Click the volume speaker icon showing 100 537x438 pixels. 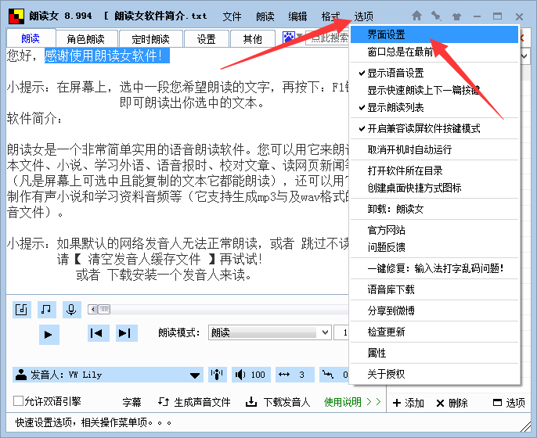(x=240, y=375)
